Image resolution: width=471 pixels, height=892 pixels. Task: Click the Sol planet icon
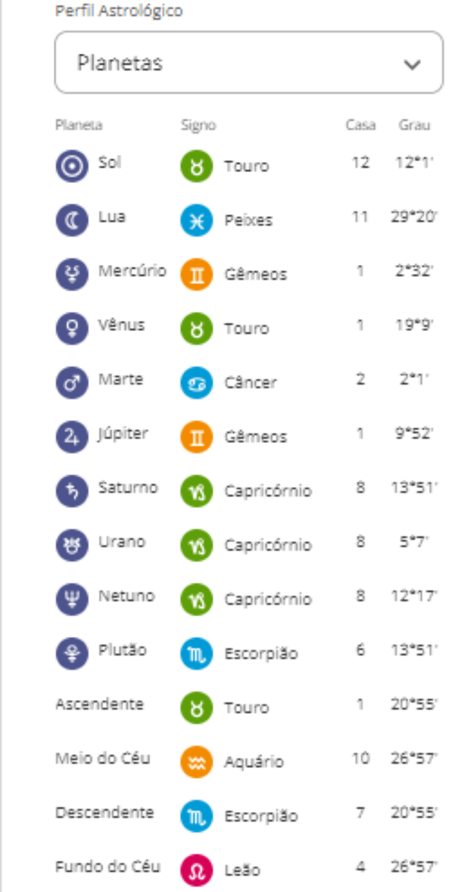pyautogui.click(x=72, y=166)
